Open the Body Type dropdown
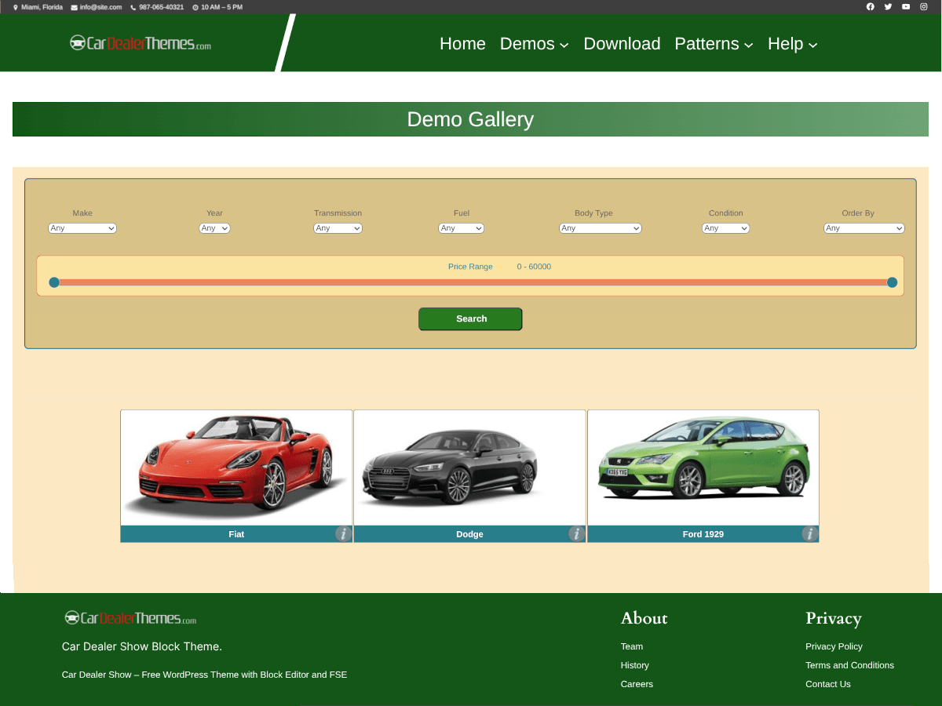The height and width of the screenshot is (706, 942). pos(600,228)
